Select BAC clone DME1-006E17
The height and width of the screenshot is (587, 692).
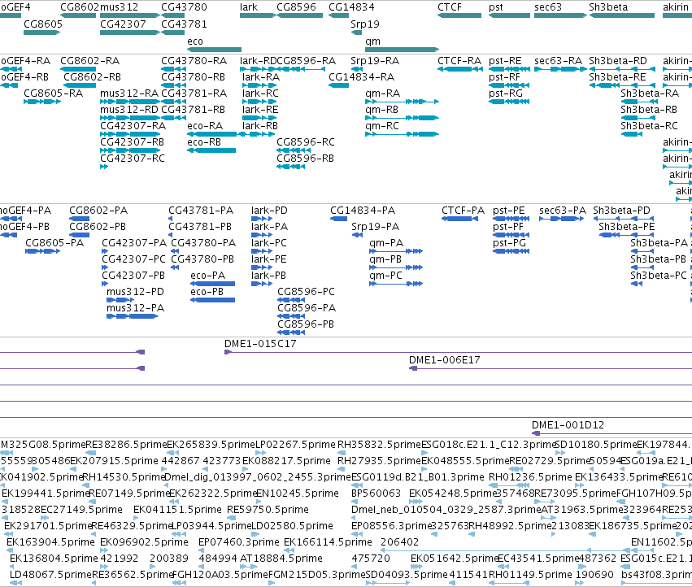(551, 368)
